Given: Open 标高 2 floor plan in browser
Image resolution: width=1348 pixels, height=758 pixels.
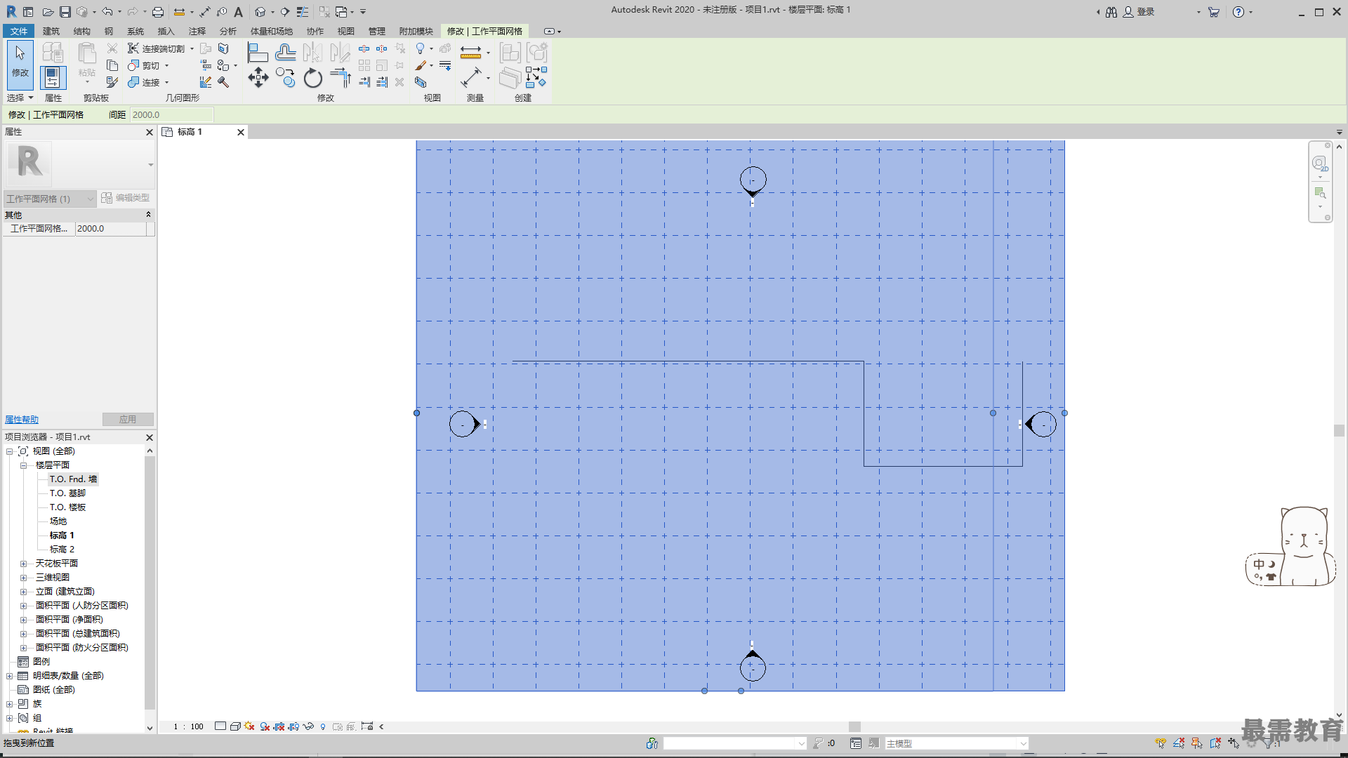Looking at the screenshot, I should click(x=62, y=550).
